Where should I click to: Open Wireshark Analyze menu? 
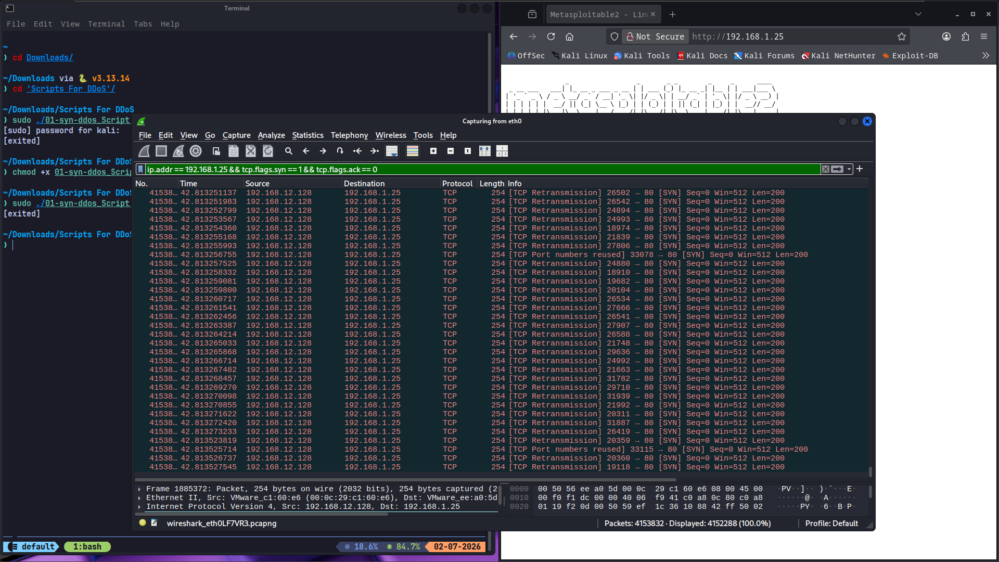[x=272, y=135]
